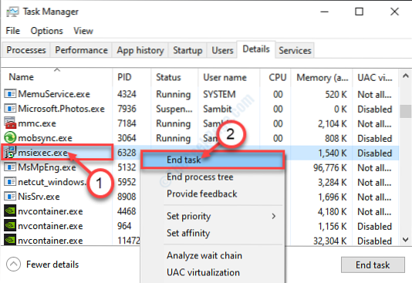The height and width of the screenshot is (283, 412).
Task: Click the SYSTEM user name cell
Action: click(219, 94)
